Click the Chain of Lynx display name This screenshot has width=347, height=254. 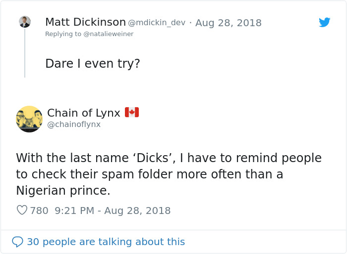(84, 113)
